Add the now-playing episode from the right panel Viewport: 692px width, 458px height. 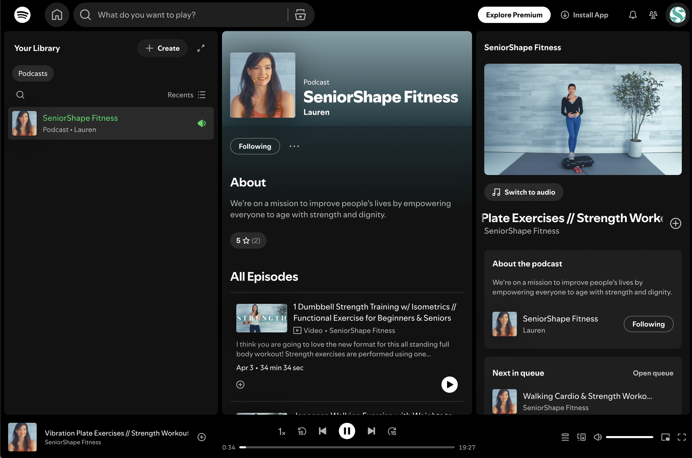[x=675, y=223]
